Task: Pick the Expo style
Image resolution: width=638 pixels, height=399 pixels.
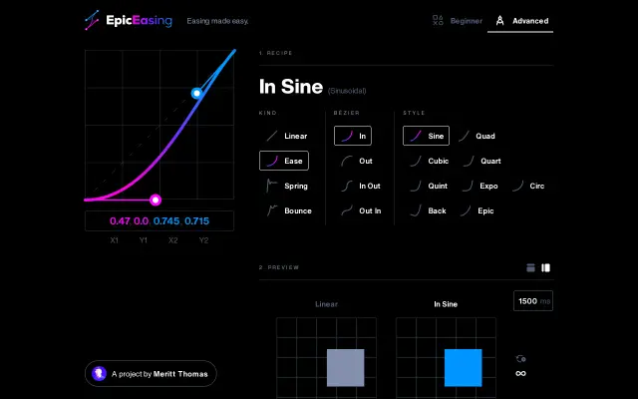Action: (x=480, y=187)
